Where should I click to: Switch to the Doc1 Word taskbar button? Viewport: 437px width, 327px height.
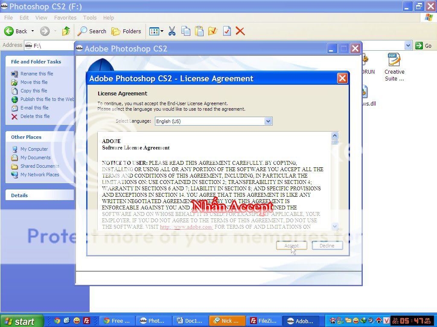190,321
